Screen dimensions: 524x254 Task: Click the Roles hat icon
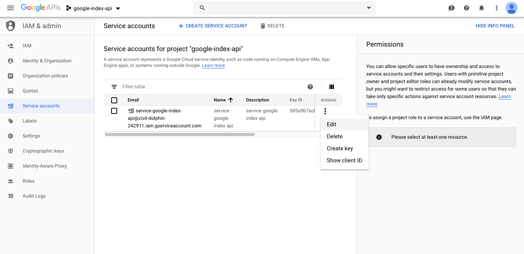[x=11, y=181]
